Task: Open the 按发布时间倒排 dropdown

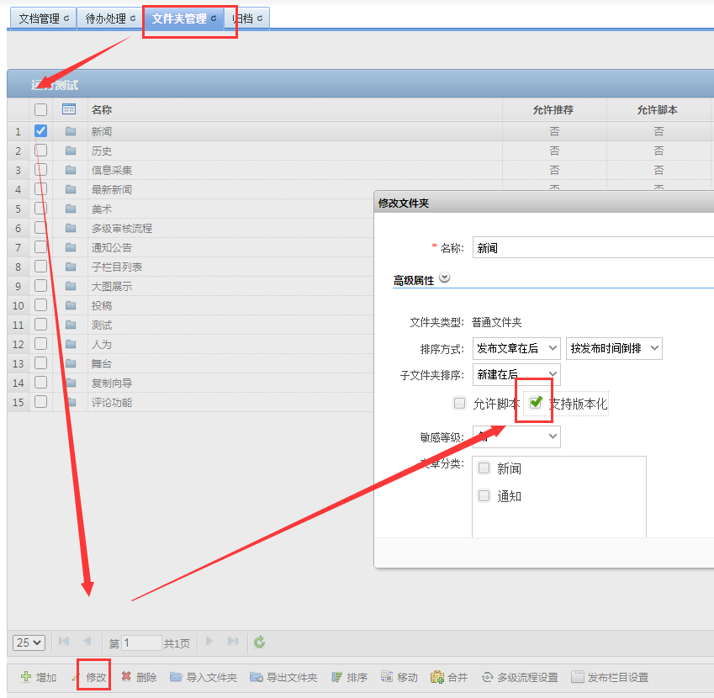Action: (615, 348)
